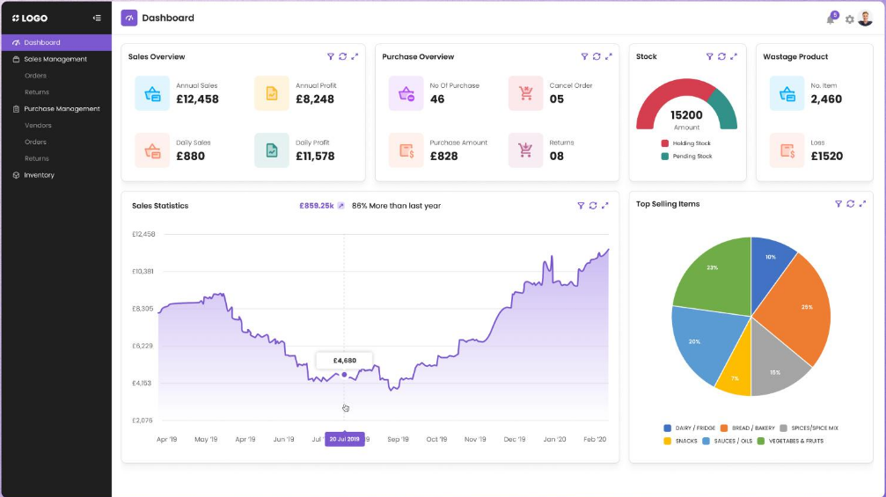Collapse the Purchase Management section
886x497 pixels.
coord(61,109)
